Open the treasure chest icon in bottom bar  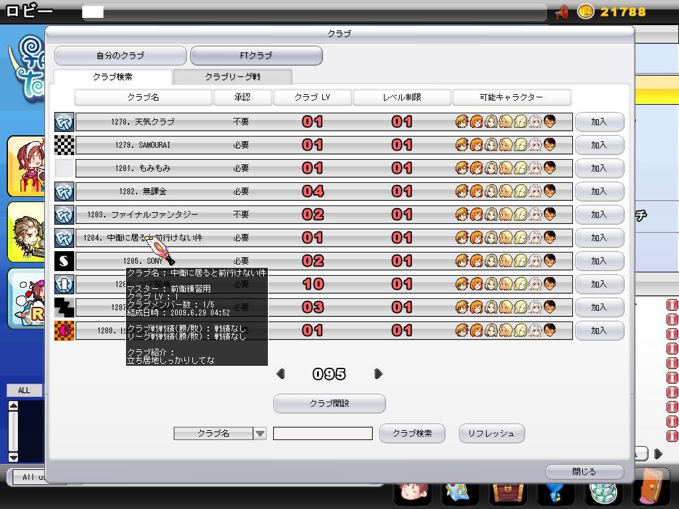pyautogui.click(x=507, y=493)
